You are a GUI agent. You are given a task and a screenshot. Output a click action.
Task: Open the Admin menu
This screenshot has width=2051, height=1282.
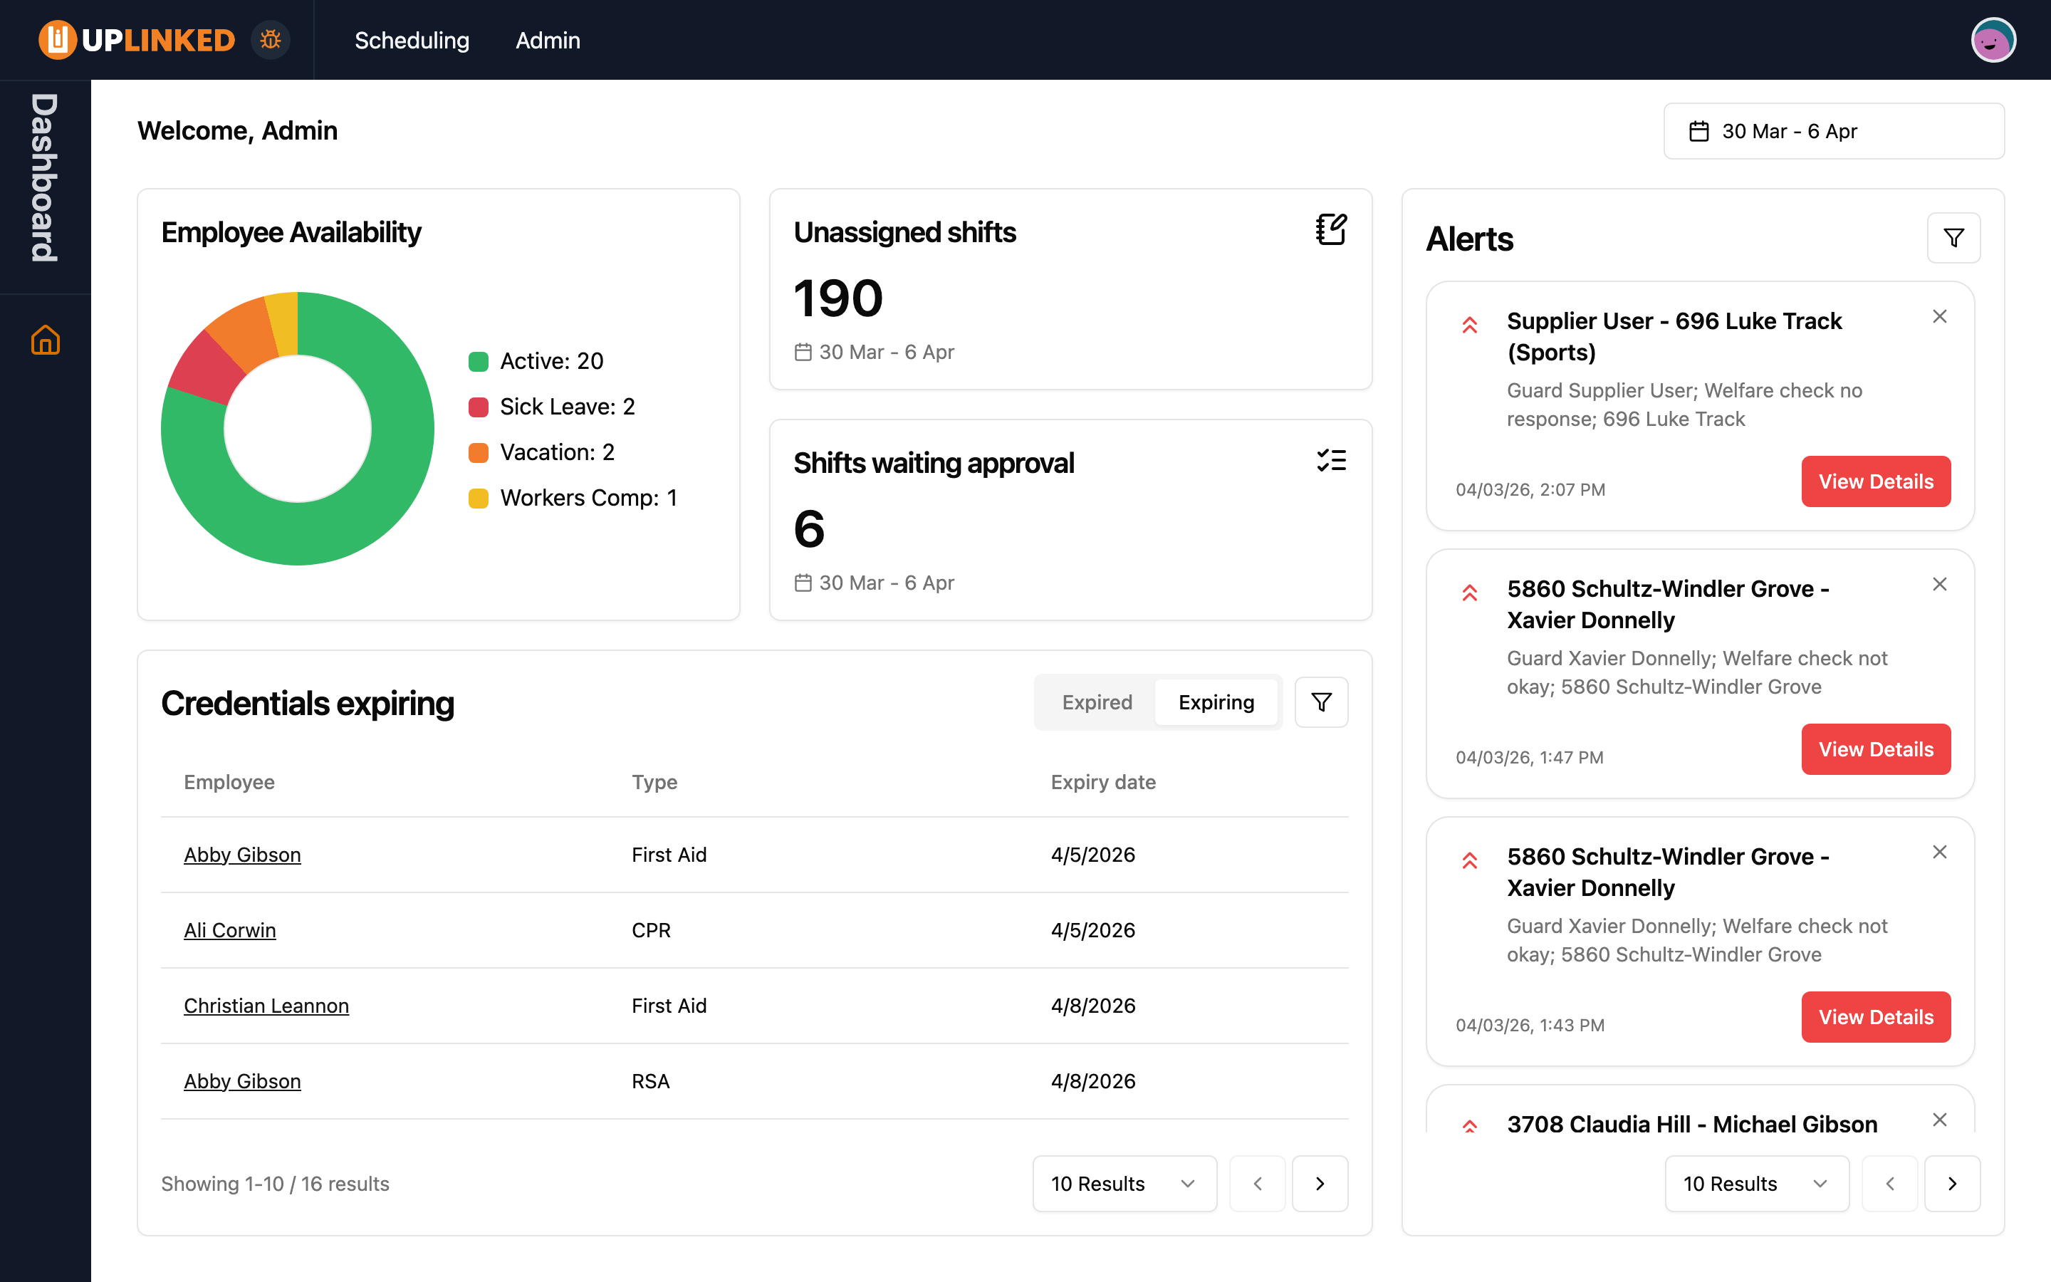548,40
